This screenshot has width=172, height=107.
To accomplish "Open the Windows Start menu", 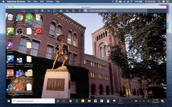I will (x=9, y=101).
